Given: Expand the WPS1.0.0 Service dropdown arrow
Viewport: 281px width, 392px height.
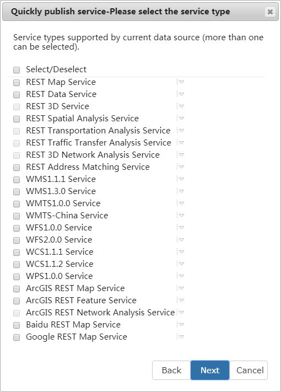Looking at the screenshot, I should click(x=182, y=276).
